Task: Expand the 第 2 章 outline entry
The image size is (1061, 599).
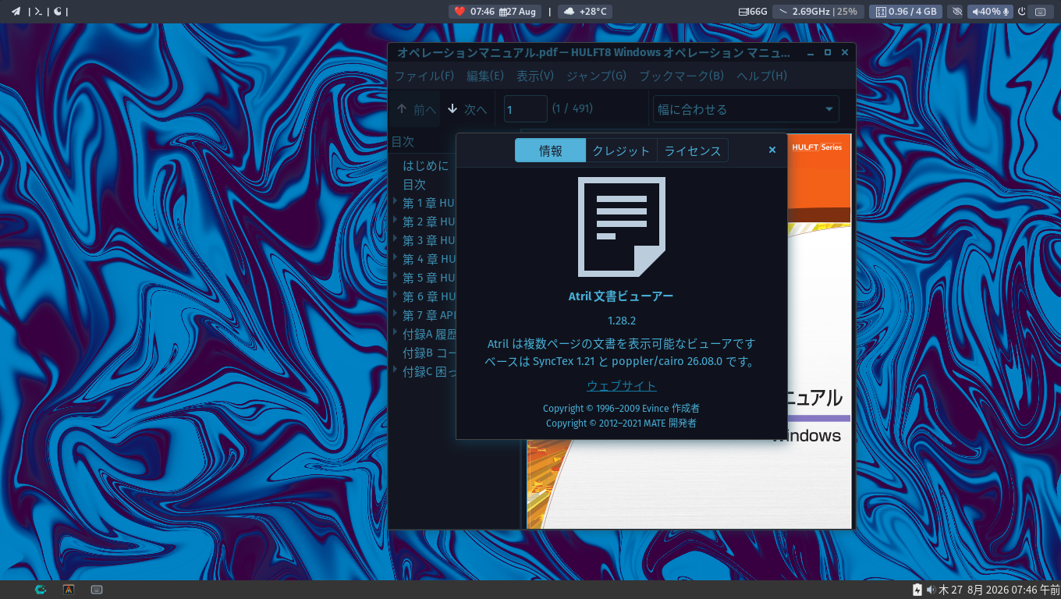Action: coord(396,221)
